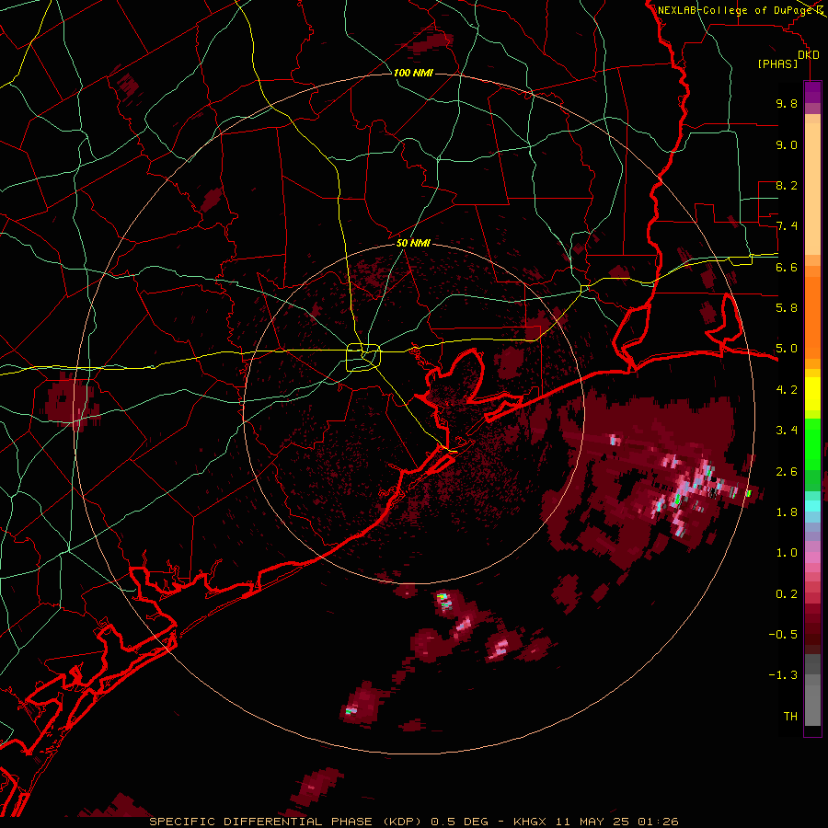This screenshot has width=828, height=828.
Task: Click the 100 NMI range ring label
Action: (x=413, y=73)
